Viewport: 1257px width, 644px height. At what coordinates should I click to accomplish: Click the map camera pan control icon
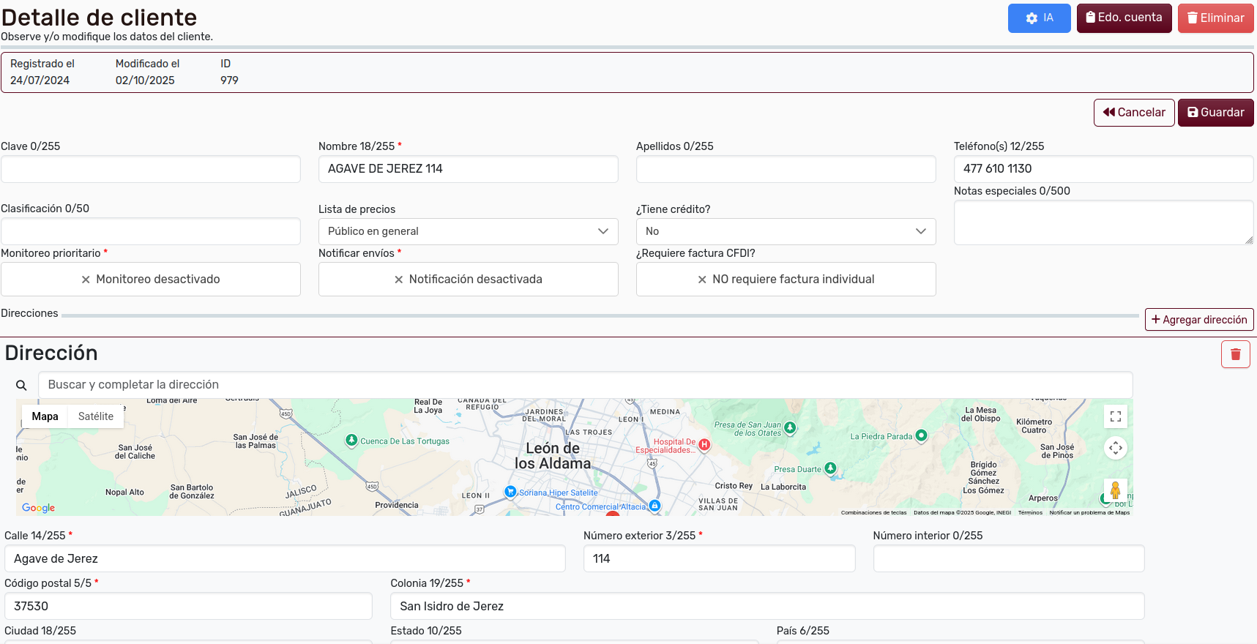tap(1115, 448)
